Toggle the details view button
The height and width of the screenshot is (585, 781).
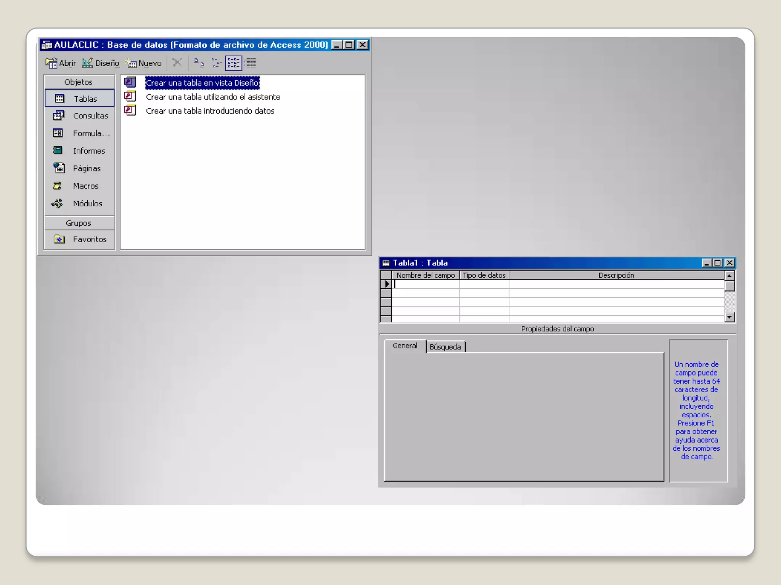click(250, 63)
